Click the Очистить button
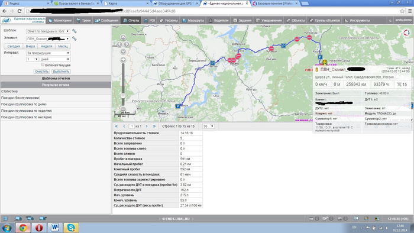 coord(42,72)
